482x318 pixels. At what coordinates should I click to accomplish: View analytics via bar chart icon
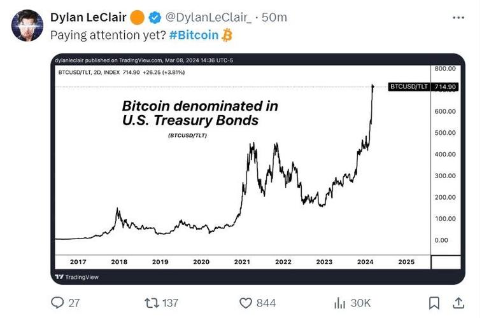339,303
